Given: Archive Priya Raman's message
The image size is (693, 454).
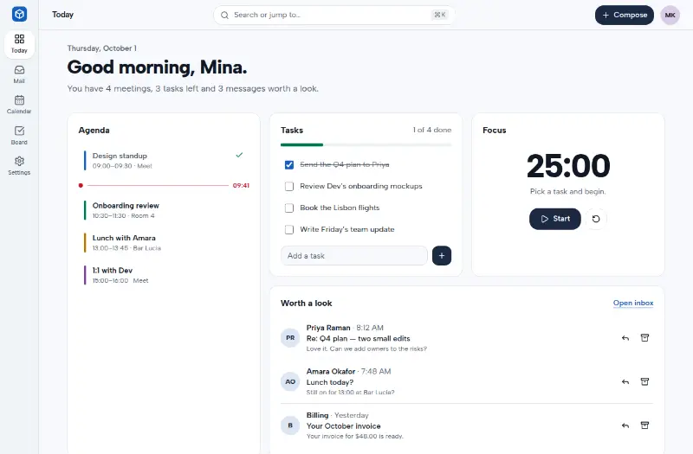Looking at the screenshot, I should pos(644,338).
